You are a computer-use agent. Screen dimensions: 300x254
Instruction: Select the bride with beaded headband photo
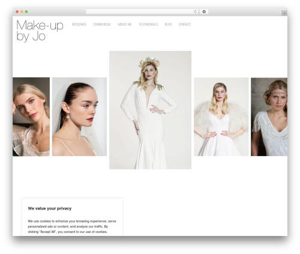269,116
